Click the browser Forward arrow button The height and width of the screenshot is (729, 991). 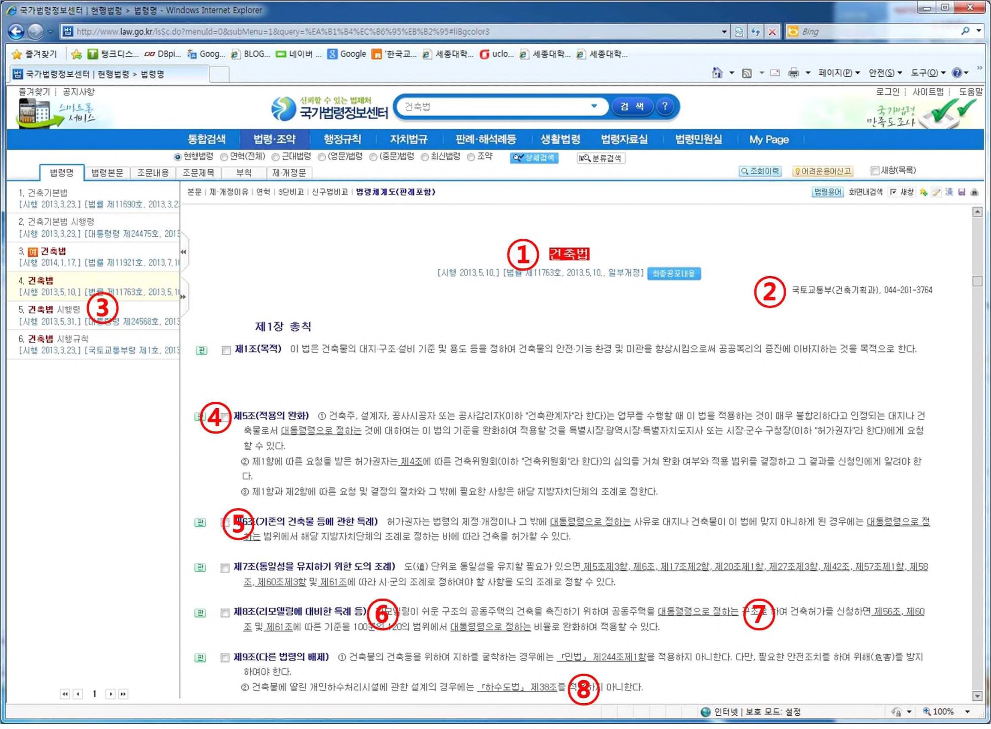tap(36, 31)
